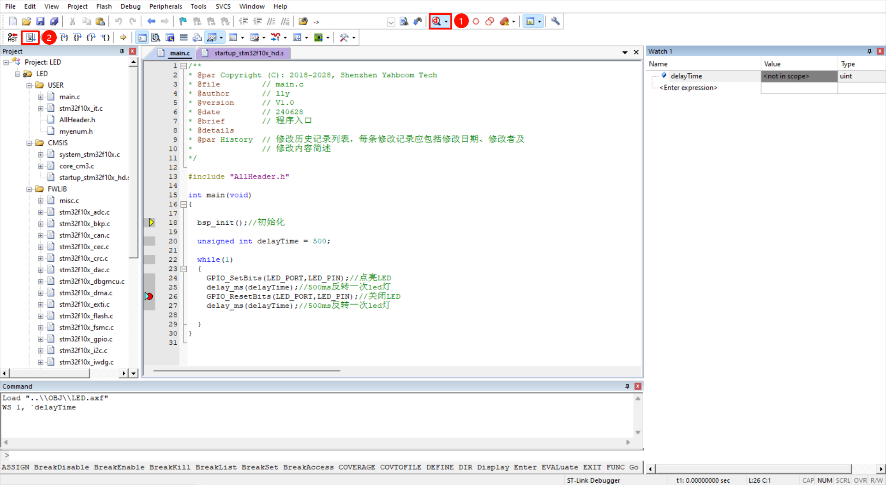Click the Step Over icon
The height and width of the screenshot is (485, 886).
(78, 37)
